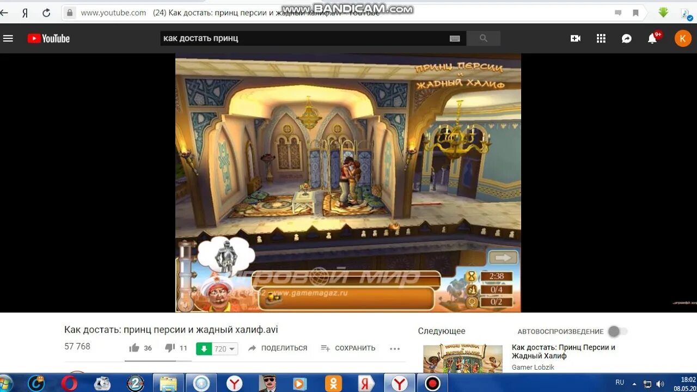The image size is (697, 392).
Task: Click the video player game frame
Action: (x=348, y=183)
